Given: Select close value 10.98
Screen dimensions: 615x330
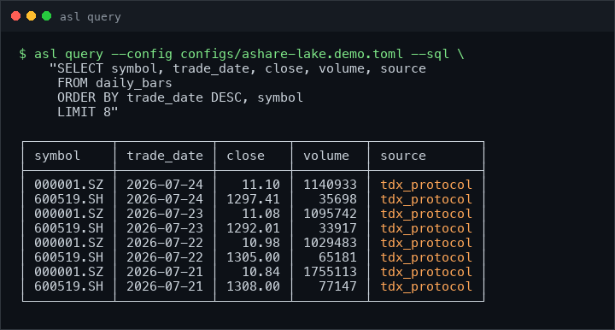Looking at the screenshot, I should coord(261,243).
